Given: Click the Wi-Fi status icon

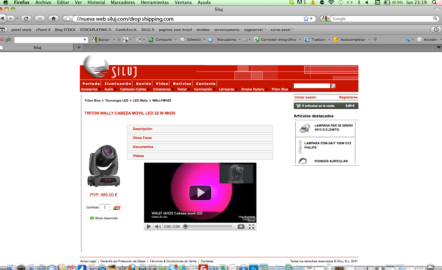Looking at the screenshot, I should pos(331,2).
